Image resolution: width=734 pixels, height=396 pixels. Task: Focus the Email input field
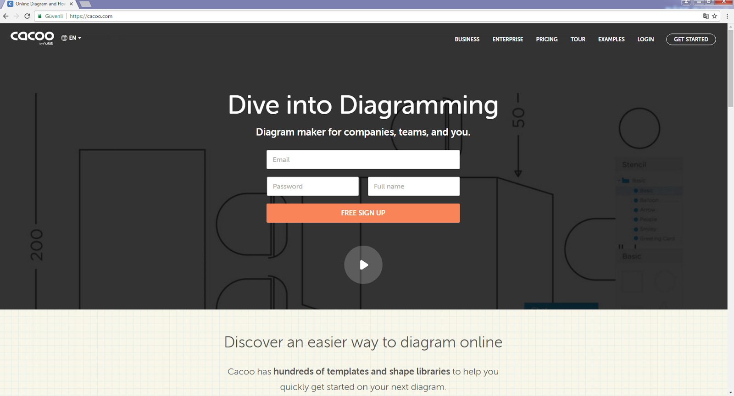click(363, 159)
